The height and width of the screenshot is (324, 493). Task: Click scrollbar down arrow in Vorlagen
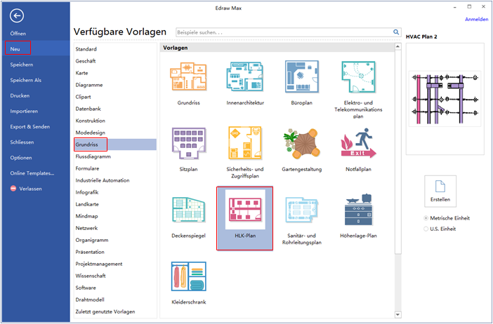click(x=397, y=314)
